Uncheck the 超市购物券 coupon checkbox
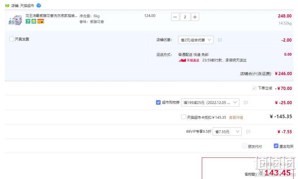 pos(158,102)
